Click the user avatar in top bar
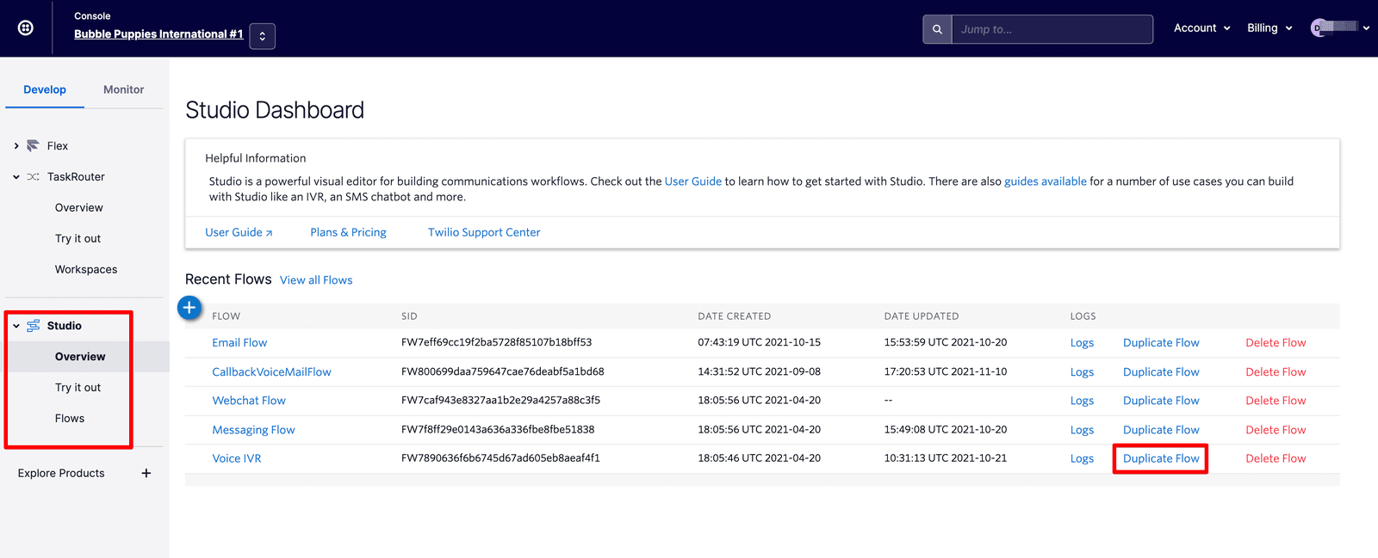This screenshot has height=558, width=1378. [x=1319, y=28]
